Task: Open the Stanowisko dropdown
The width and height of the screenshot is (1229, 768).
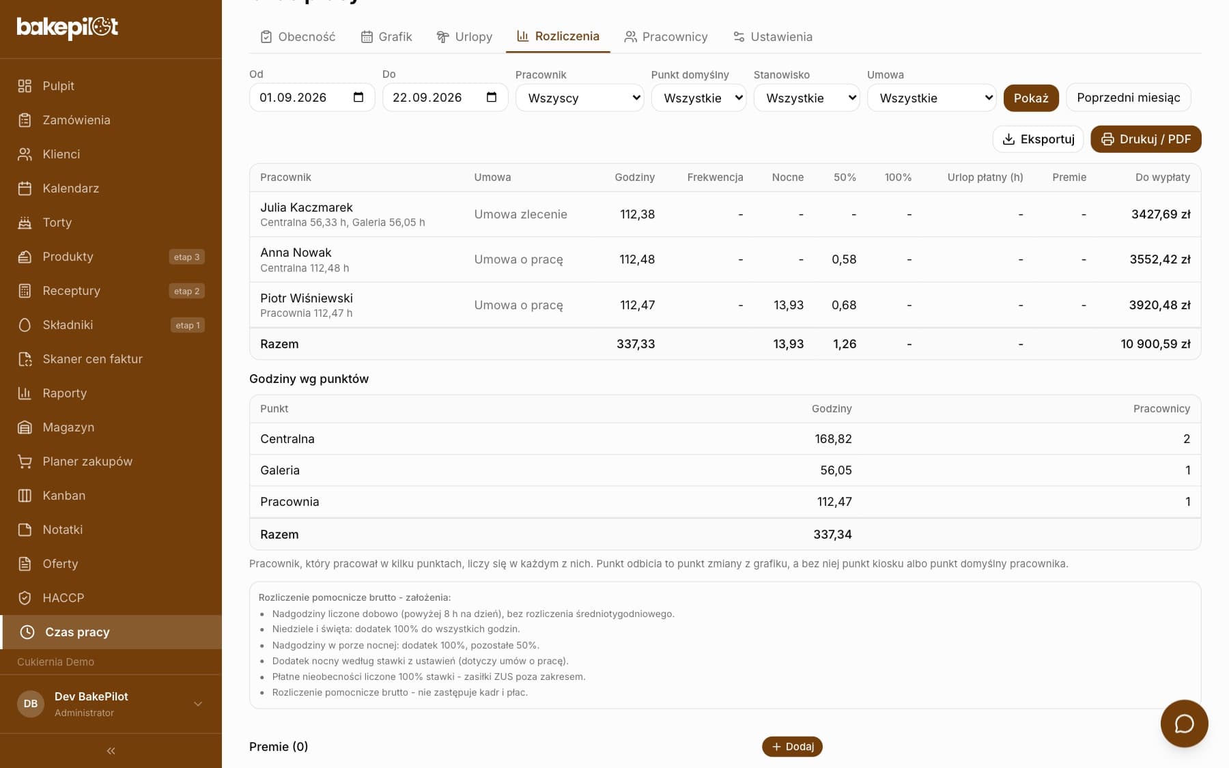Action: tap(806, 98)
